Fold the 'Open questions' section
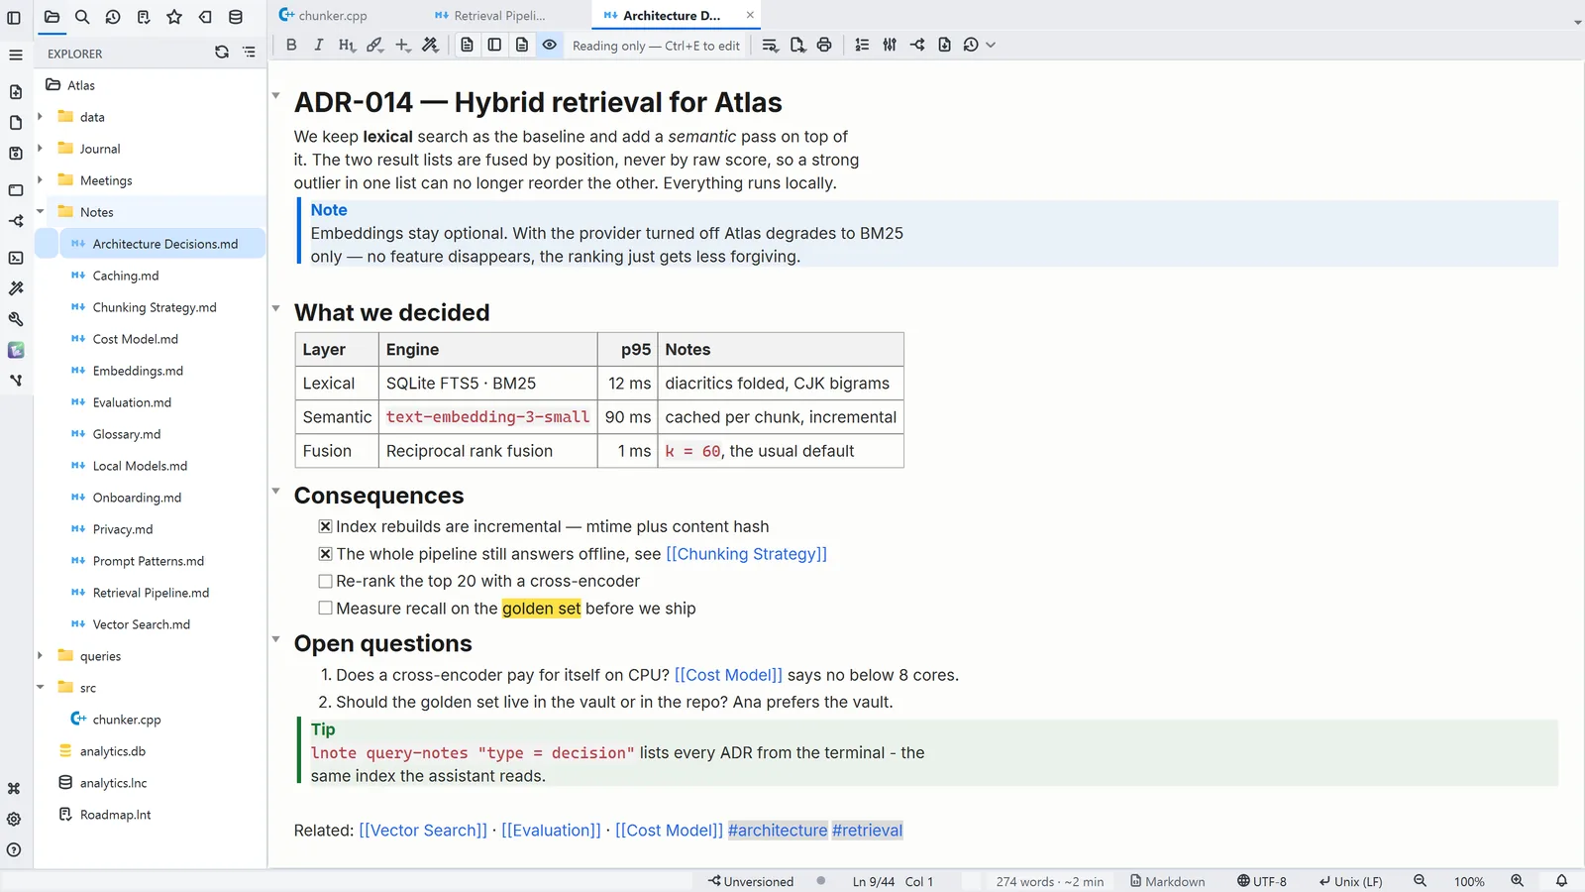This screenshot has width=1585, height=892. pos(276,639)
